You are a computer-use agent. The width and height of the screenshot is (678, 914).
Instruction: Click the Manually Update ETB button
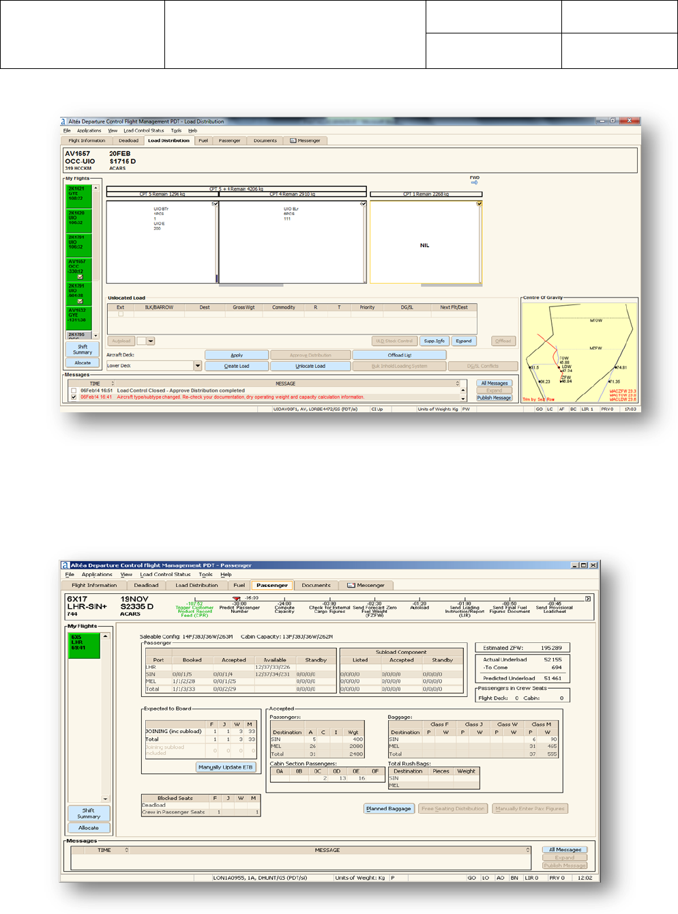pyautogui.click(x=225, y=767)
